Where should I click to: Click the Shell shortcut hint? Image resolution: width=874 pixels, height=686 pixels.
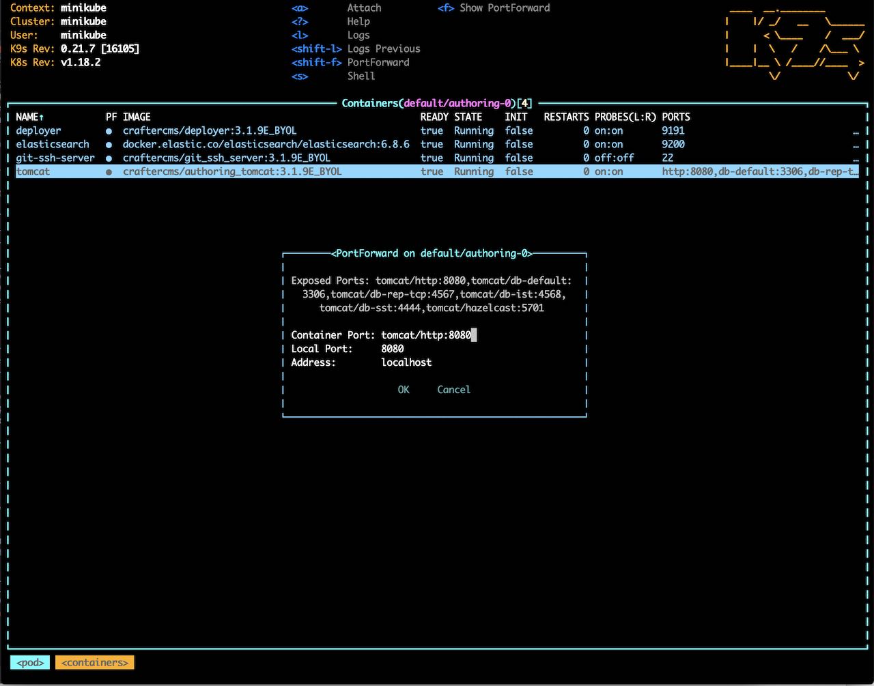tap(361, 76)
